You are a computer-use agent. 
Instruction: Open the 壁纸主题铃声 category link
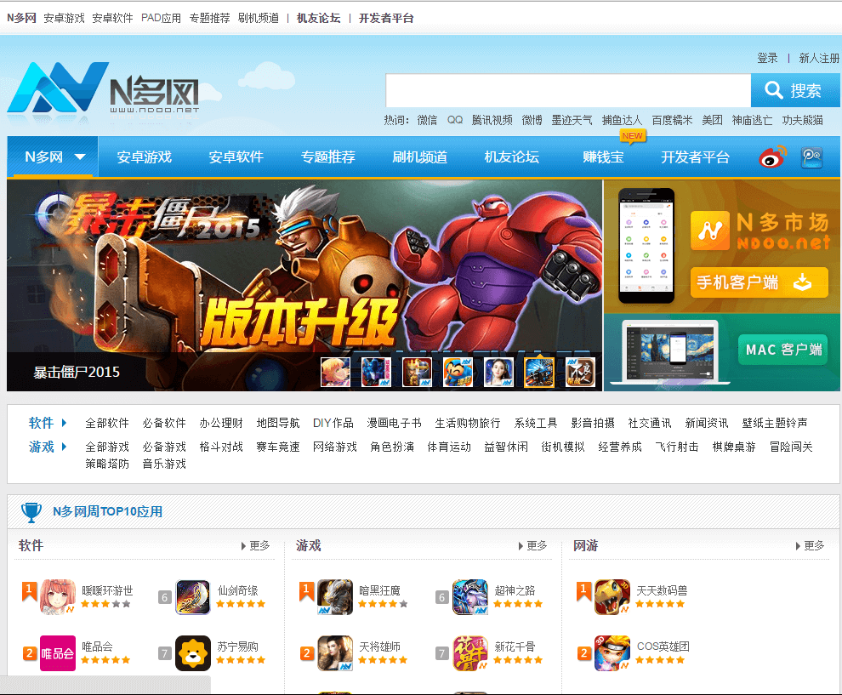(774, 423)
